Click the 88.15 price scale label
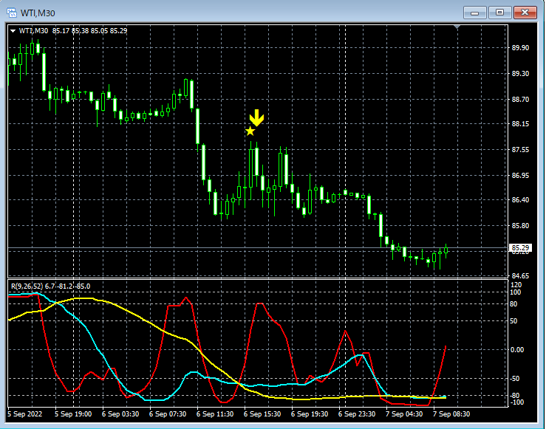The image size is (546, 429). (520, 124)
